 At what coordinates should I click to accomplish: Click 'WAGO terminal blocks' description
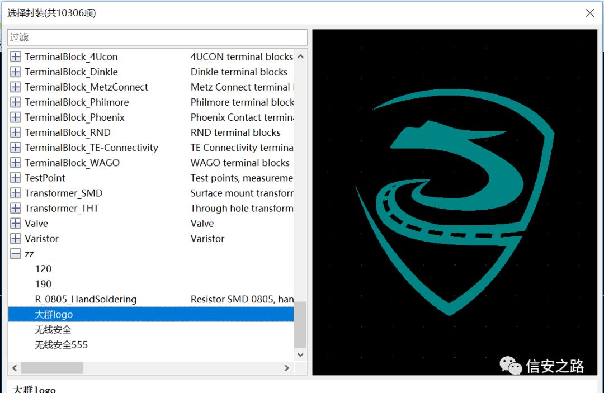point(240,163)
